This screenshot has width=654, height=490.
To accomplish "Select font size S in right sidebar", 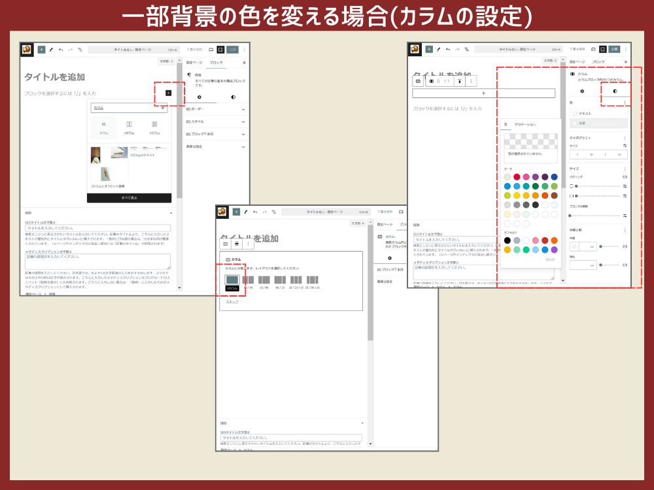I will coord(577,155).
